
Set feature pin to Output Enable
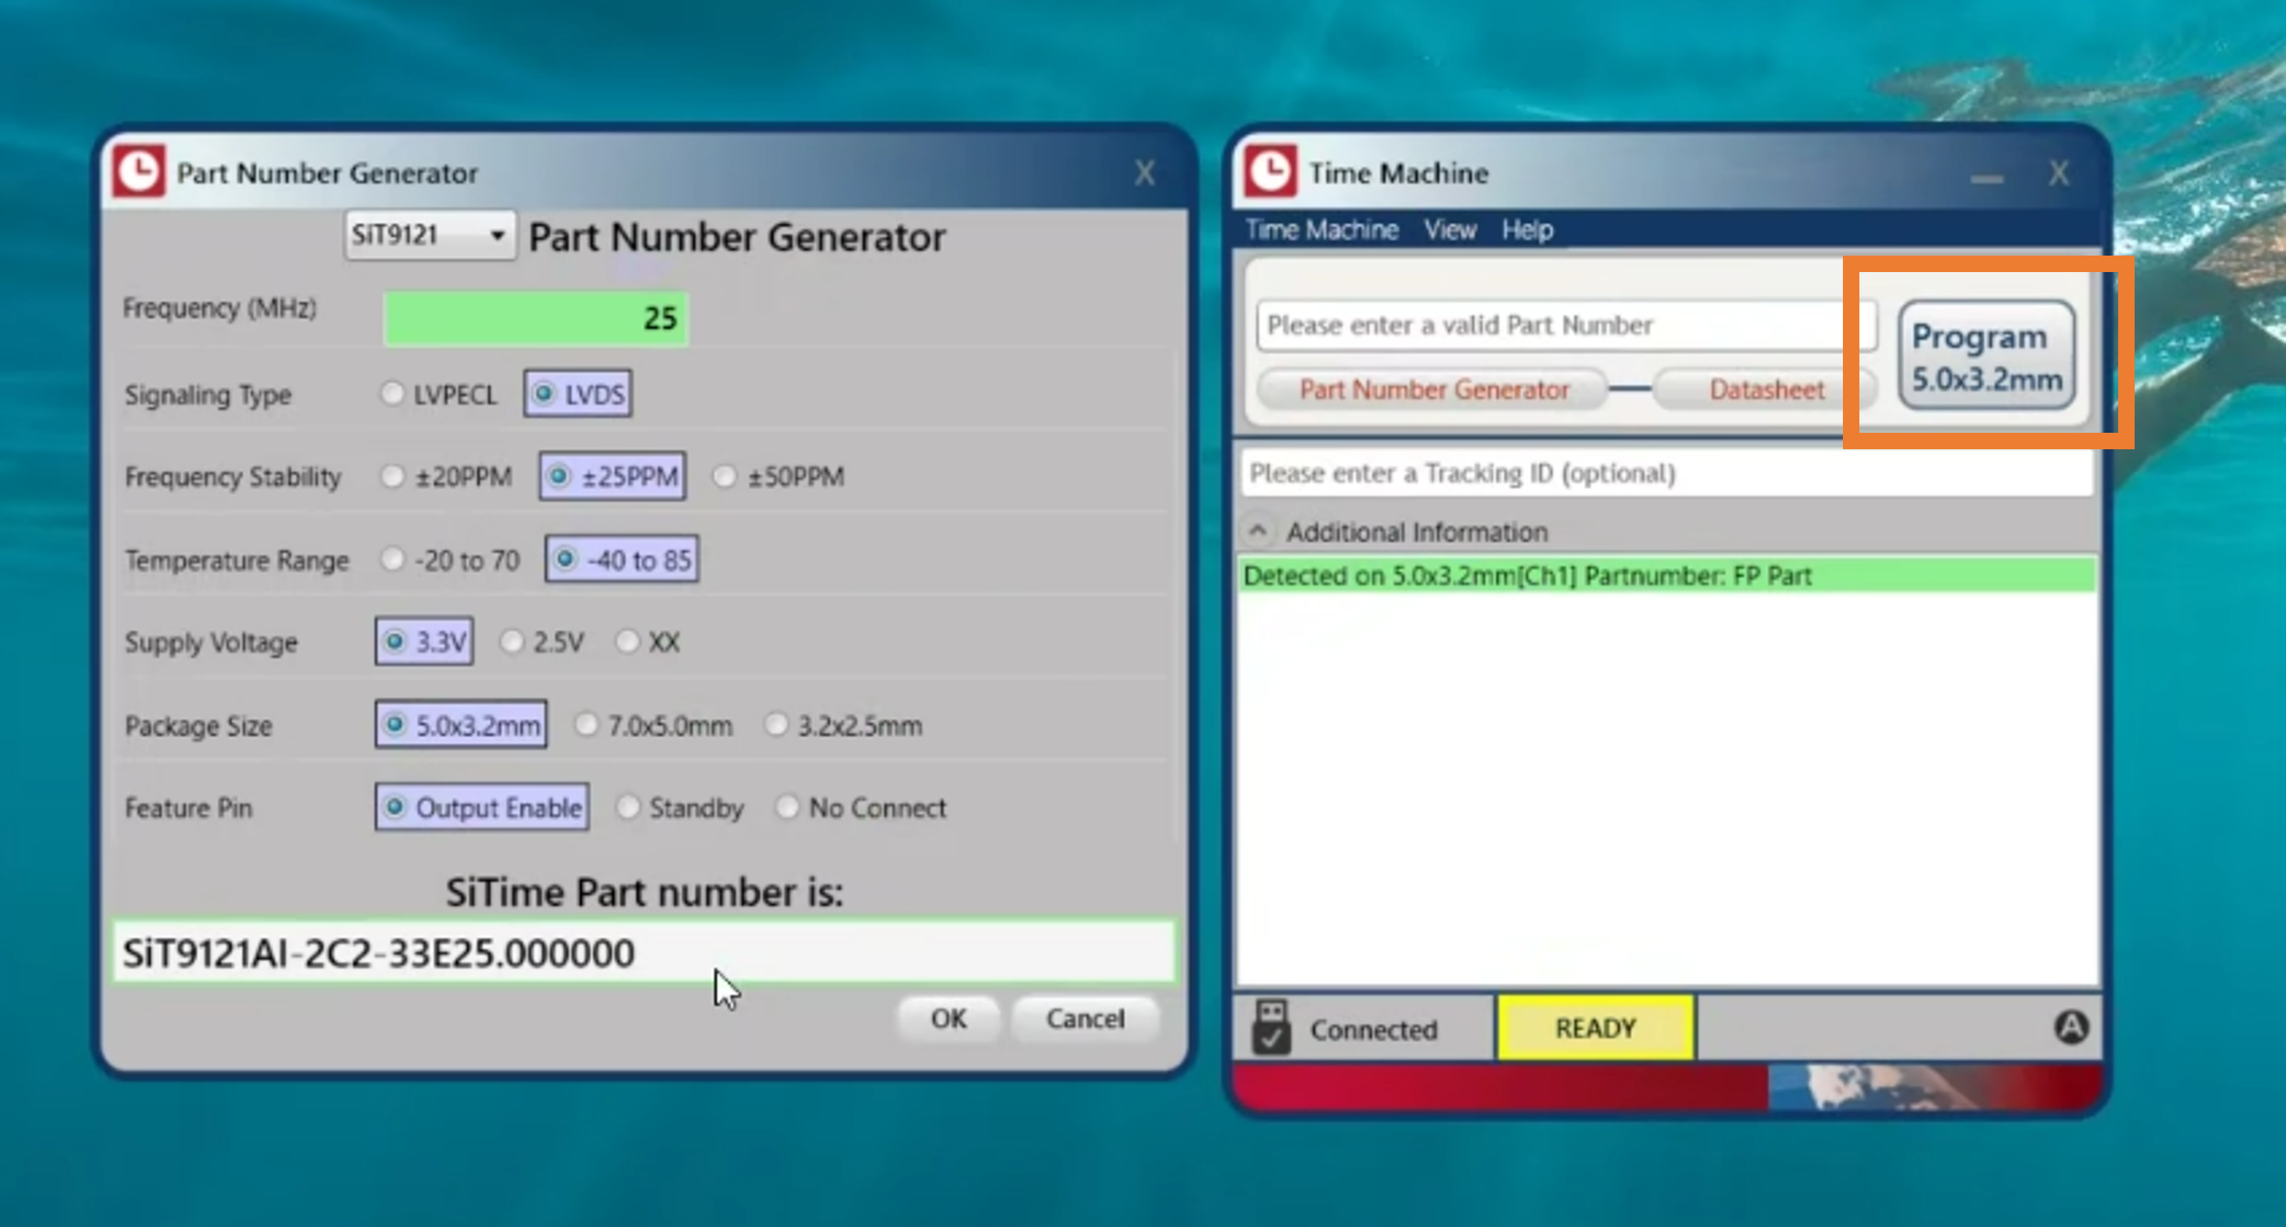[x=482, y=808]
